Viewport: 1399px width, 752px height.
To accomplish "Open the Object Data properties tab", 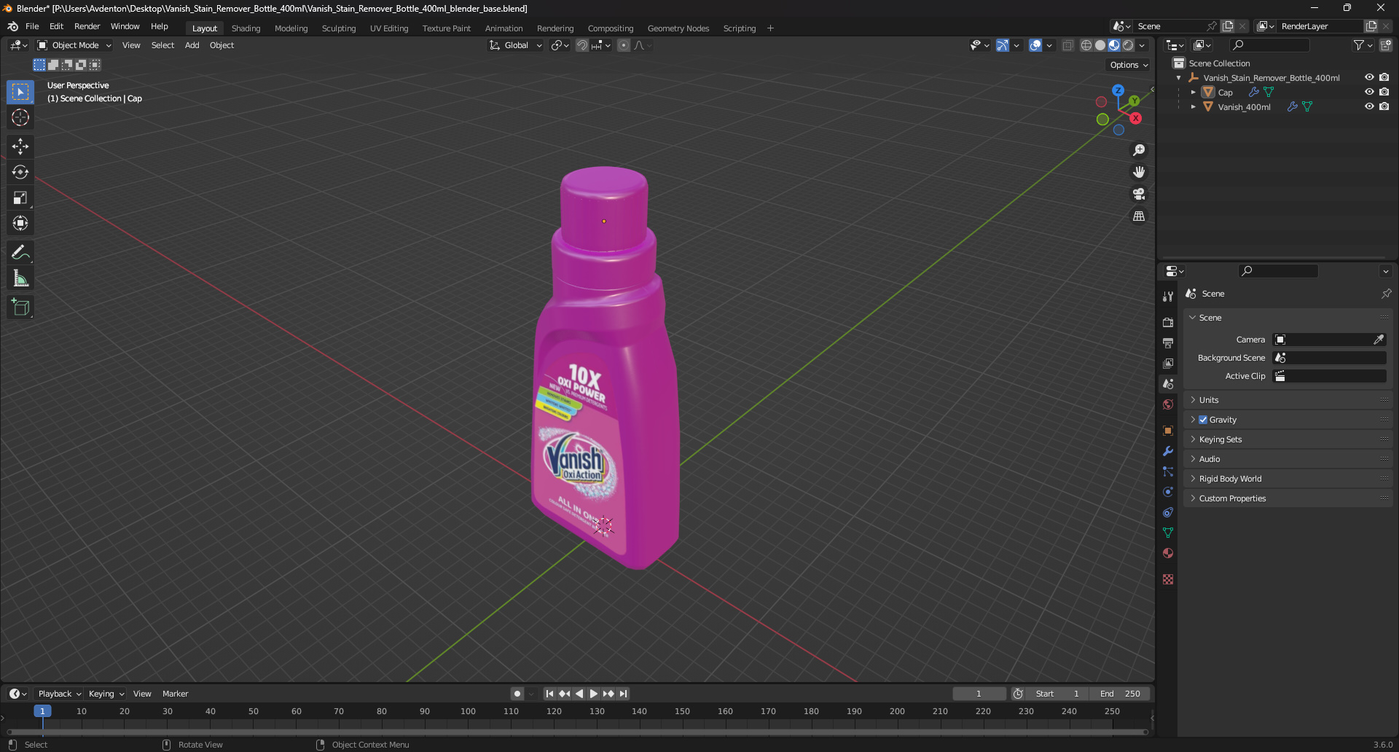I will tap(1168, 533).
